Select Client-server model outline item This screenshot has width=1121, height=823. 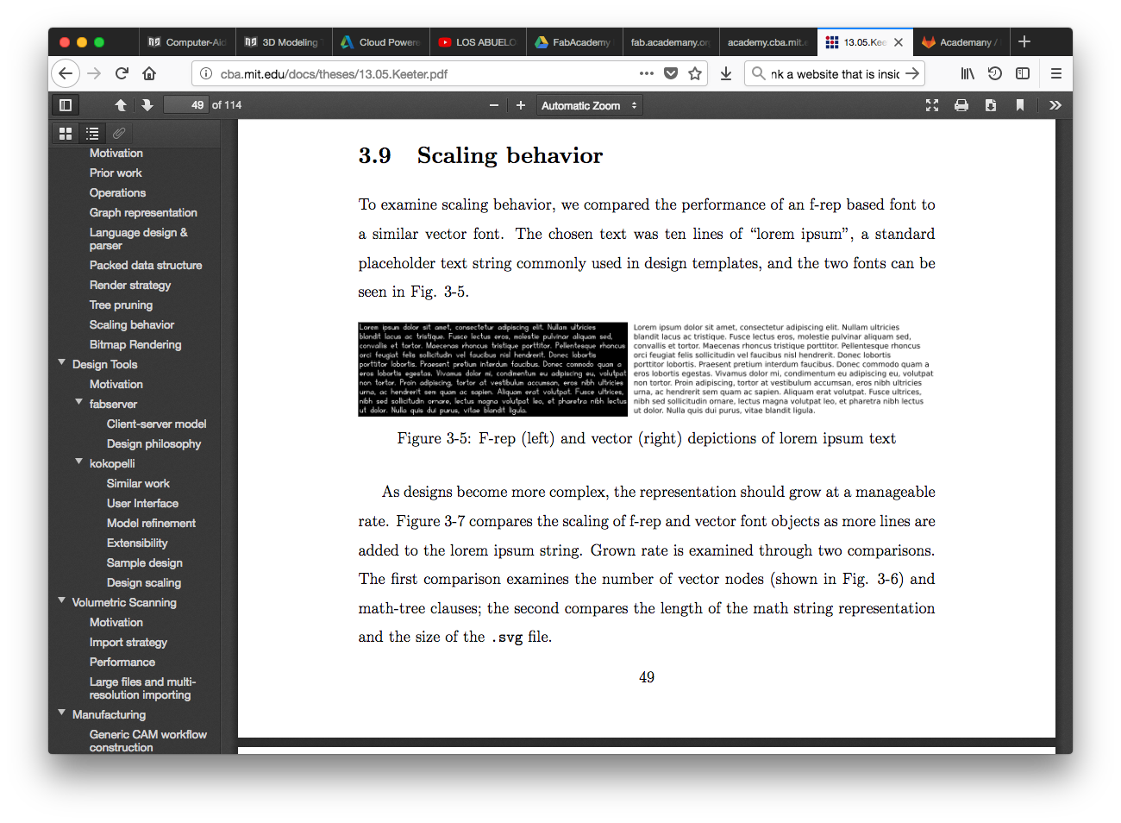pyautogui.click(x=156, y=424)
